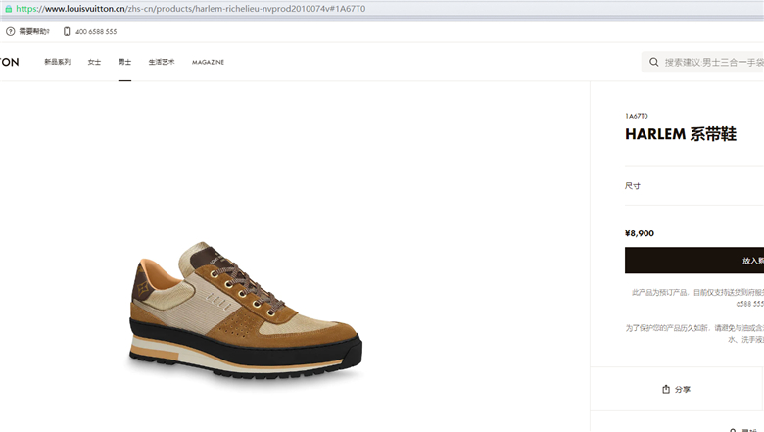The height and width of the screenshot is (432, 764).
Task: Click into the search suggestion field
Action: pyautogui.click(x=702, y=62)
